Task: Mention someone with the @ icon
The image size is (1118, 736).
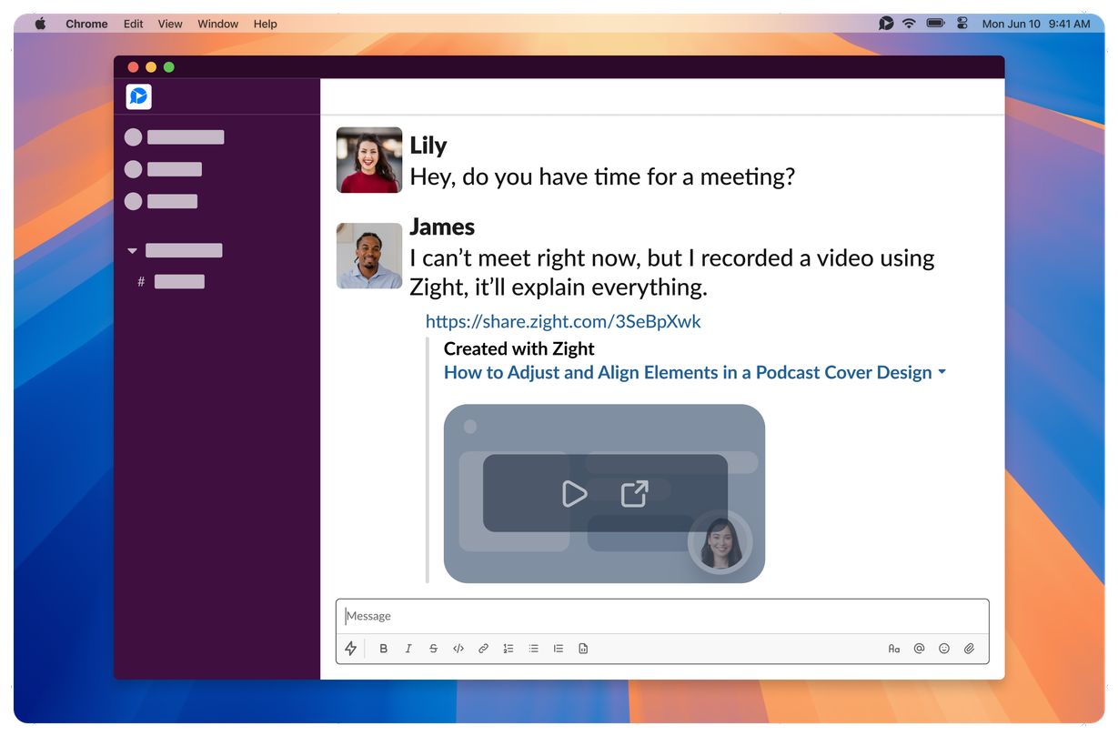Action: click(x=919, y=649)
